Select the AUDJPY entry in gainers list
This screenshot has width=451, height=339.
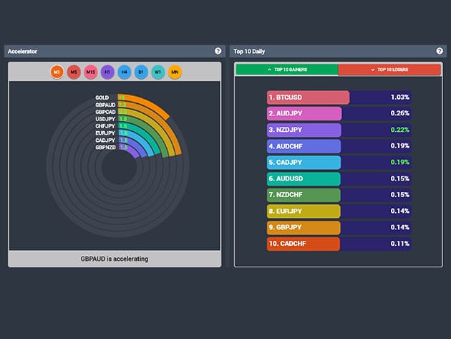(x=339, y=113)
